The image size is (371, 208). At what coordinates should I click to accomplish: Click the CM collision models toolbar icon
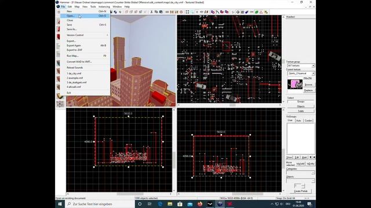pos(252,12)
